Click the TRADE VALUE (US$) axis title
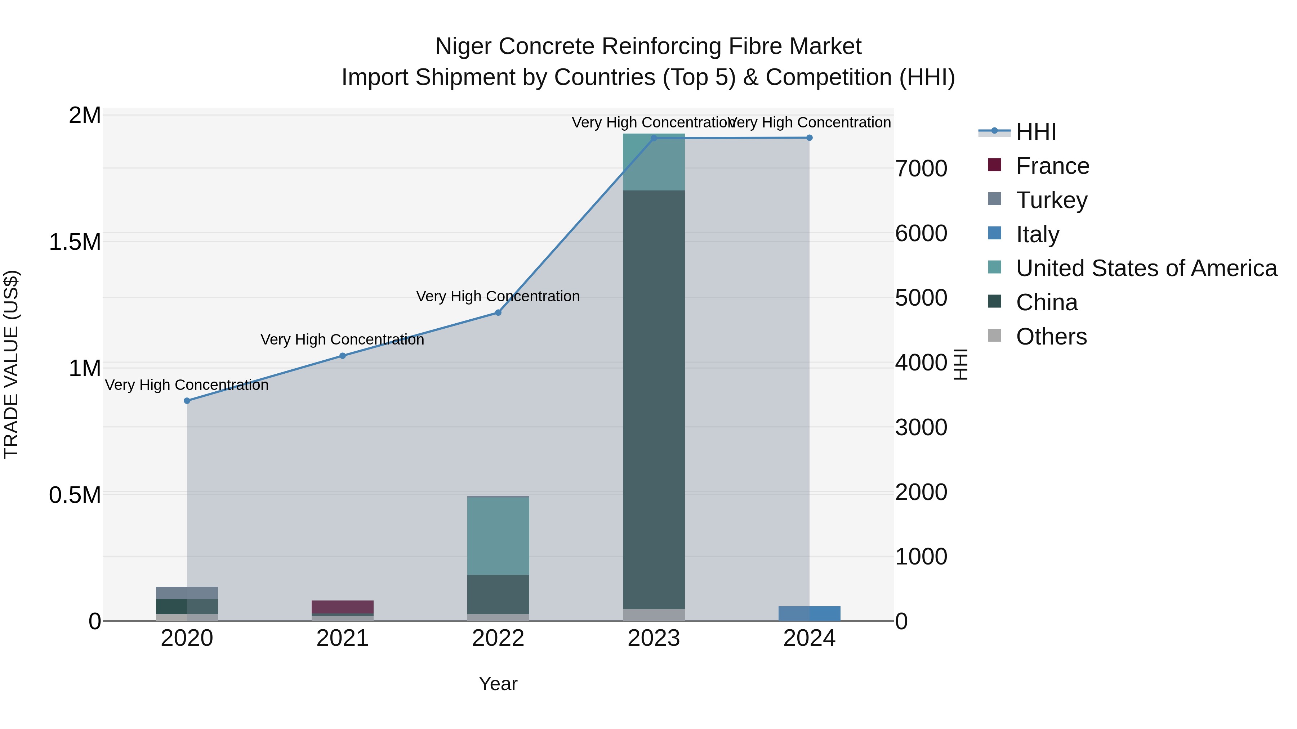Viewport: 1297px width, 729px height. 11,364
